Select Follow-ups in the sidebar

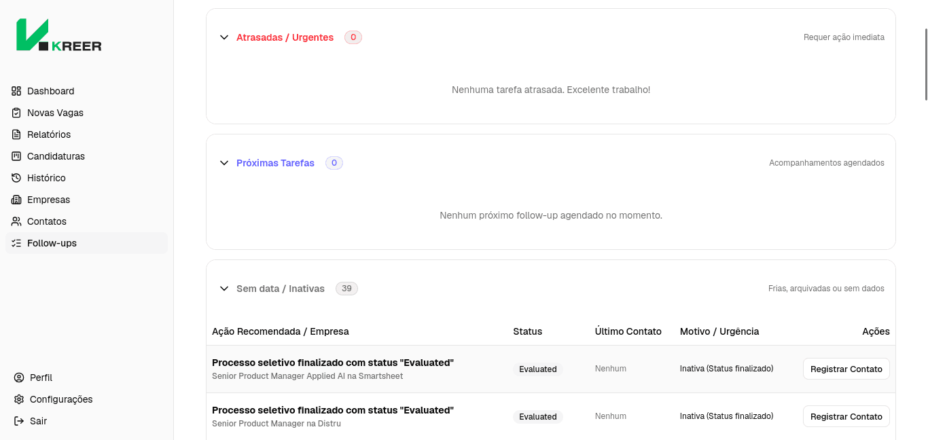click(x=86, y=243)
